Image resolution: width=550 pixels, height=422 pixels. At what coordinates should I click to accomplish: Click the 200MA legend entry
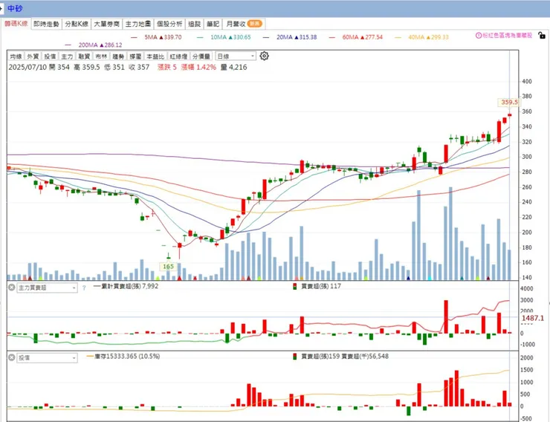pos(94,45)
